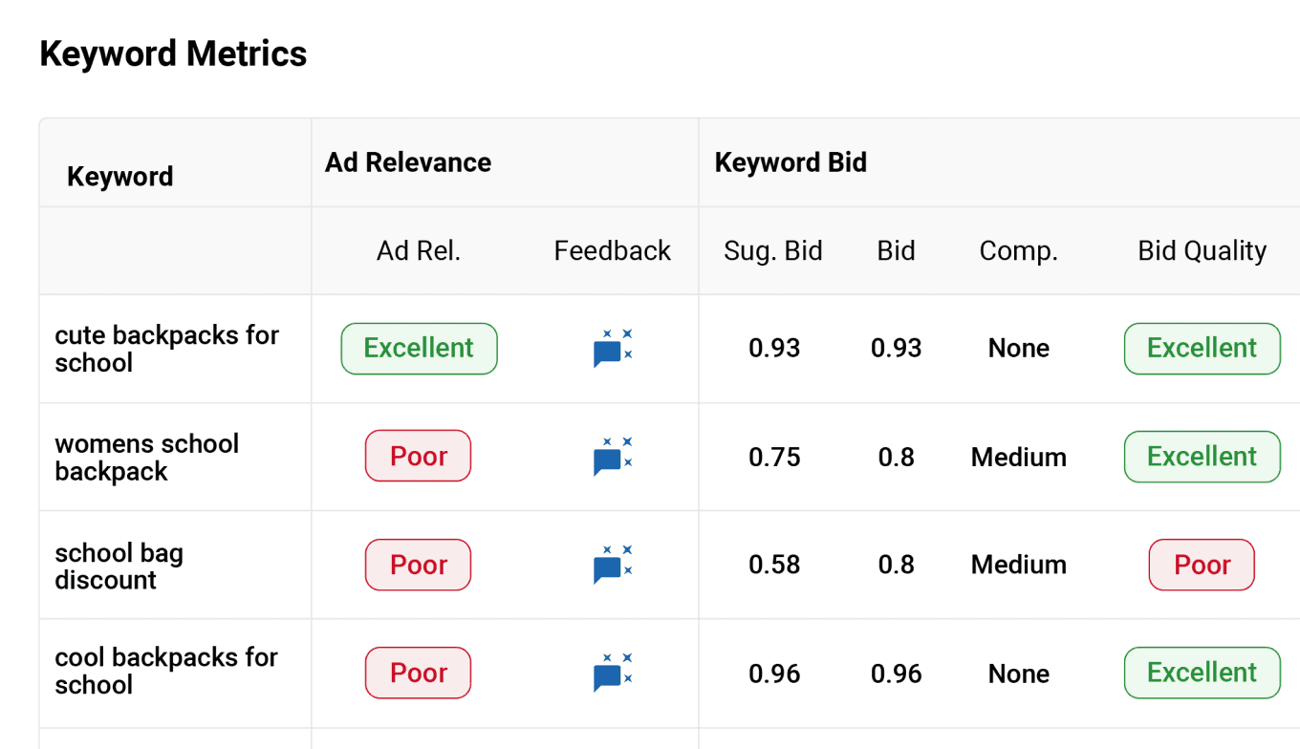This screenshot has width=1300, height=749.
Task: Click Excellent Bid Quality badge for cute backpacks
Action: click(1202, 349)
